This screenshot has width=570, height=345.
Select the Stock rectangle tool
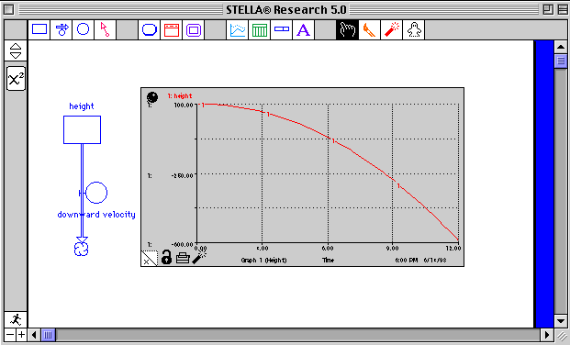[x=39, y=29]
